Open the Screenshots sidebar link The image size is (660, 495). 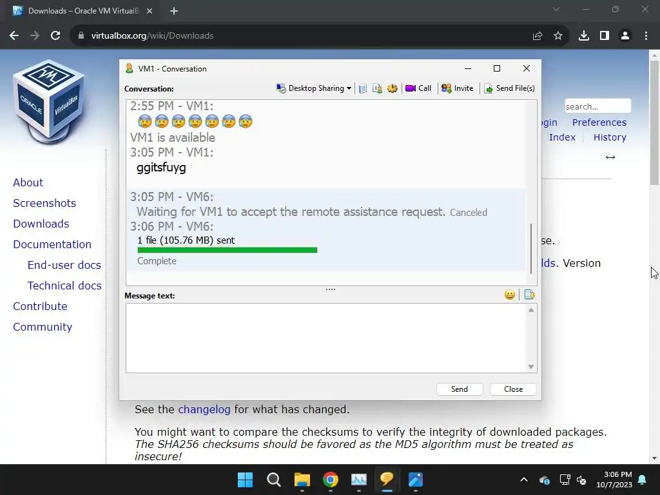click(44, 203)
